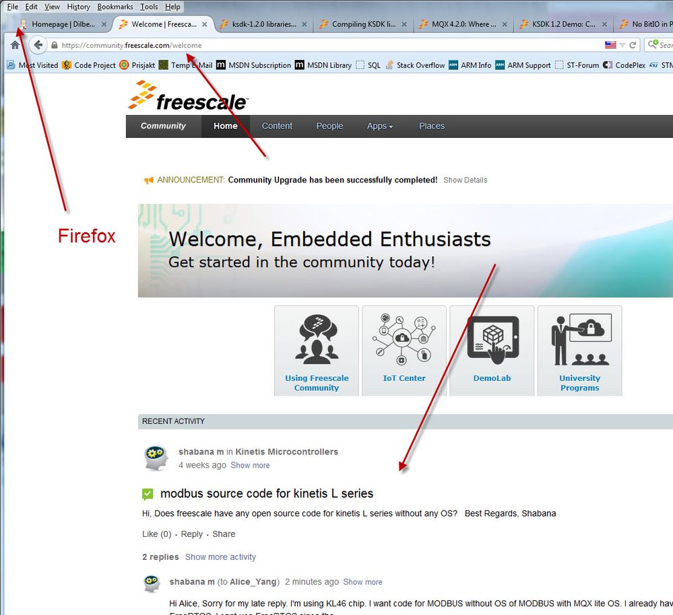The image size is (673, 615).
Task: Reply to the modbus source code post
Action: (x=191, y=534)
